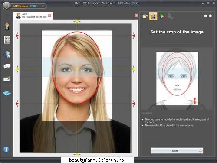Viewport: 217px width, 163px height.
Task: Click the window resize grip corner
Action: pyautogui.click(x=214, y=161)
